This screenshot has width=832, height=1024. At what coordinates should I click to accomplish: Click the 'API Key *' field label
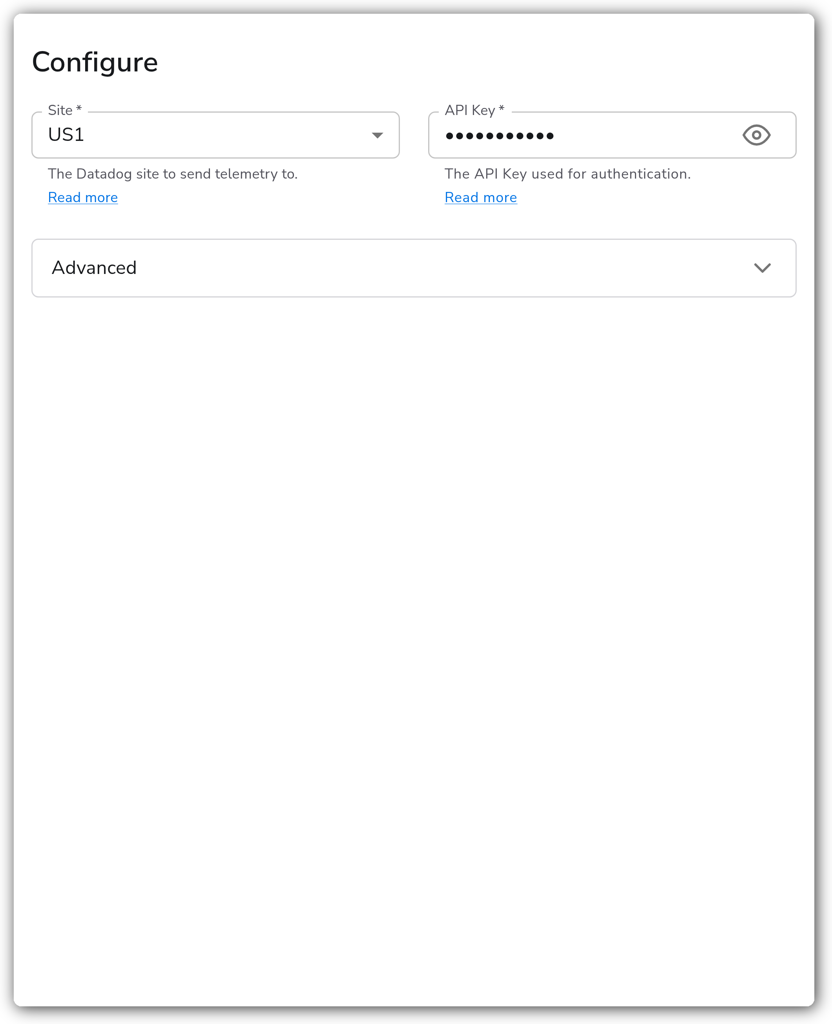pos(474,110)
